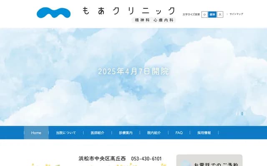Click the blue wave clinic logo
The image size is (267, 166).
[x=54, y=12]
